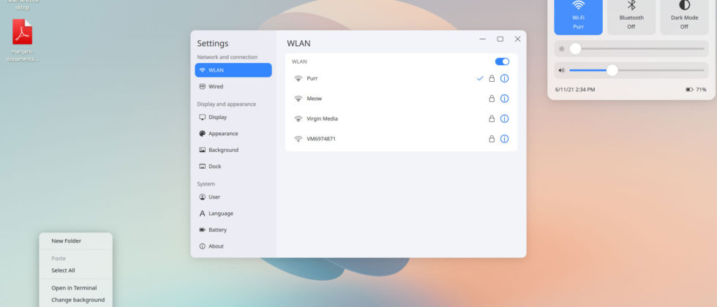Click the connected checkmark next to Purr
Screen dimensions: 717x307
coord(480,79)
